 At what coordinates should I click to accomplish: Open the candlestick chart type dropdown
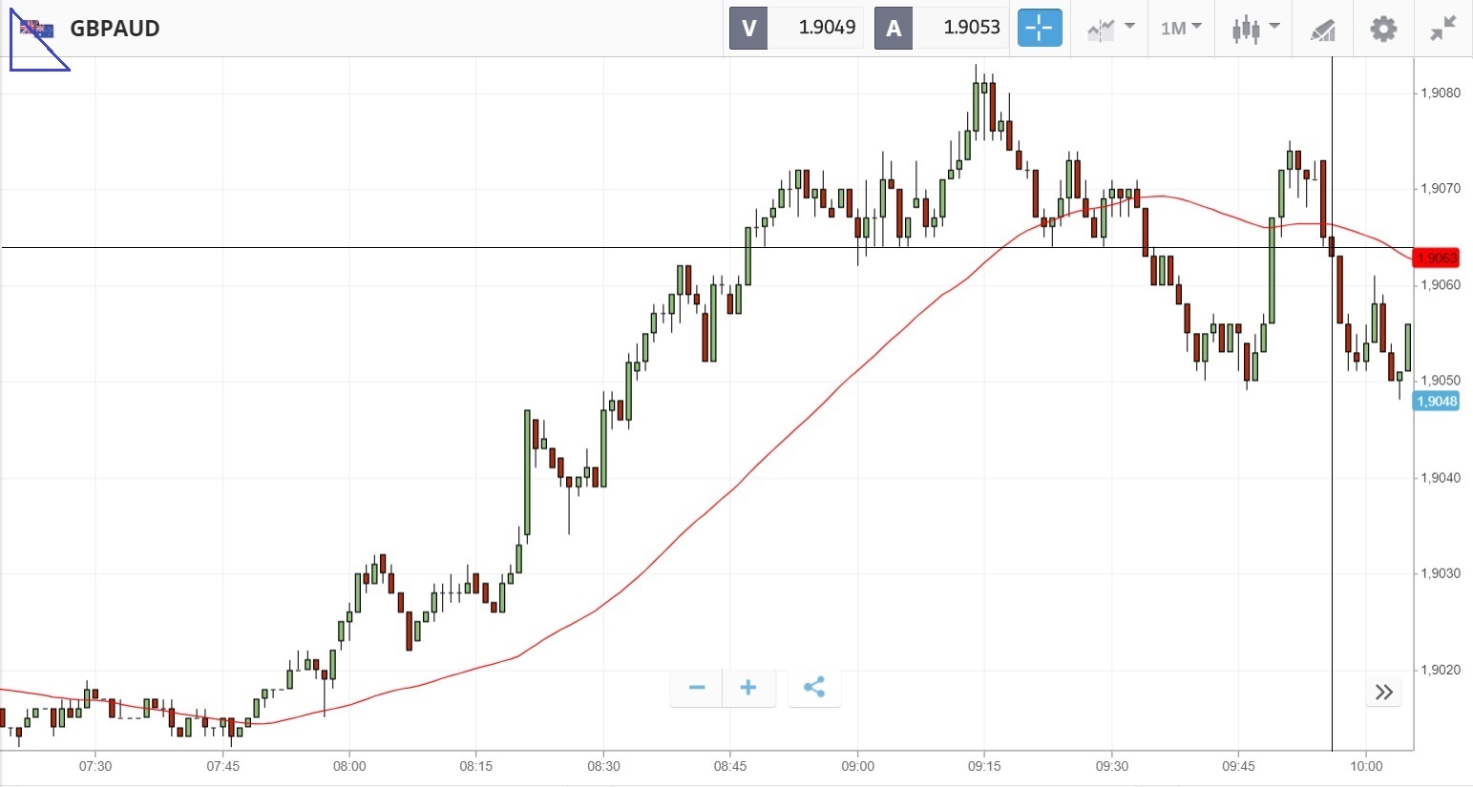(1253, 29)
